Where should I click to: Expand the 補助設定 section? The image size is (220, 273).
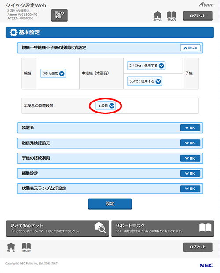[190, 173]
